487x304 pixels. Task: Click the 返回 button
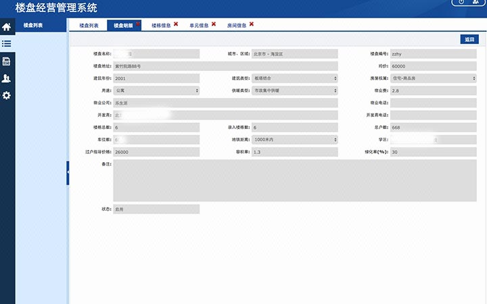(469, 39)
